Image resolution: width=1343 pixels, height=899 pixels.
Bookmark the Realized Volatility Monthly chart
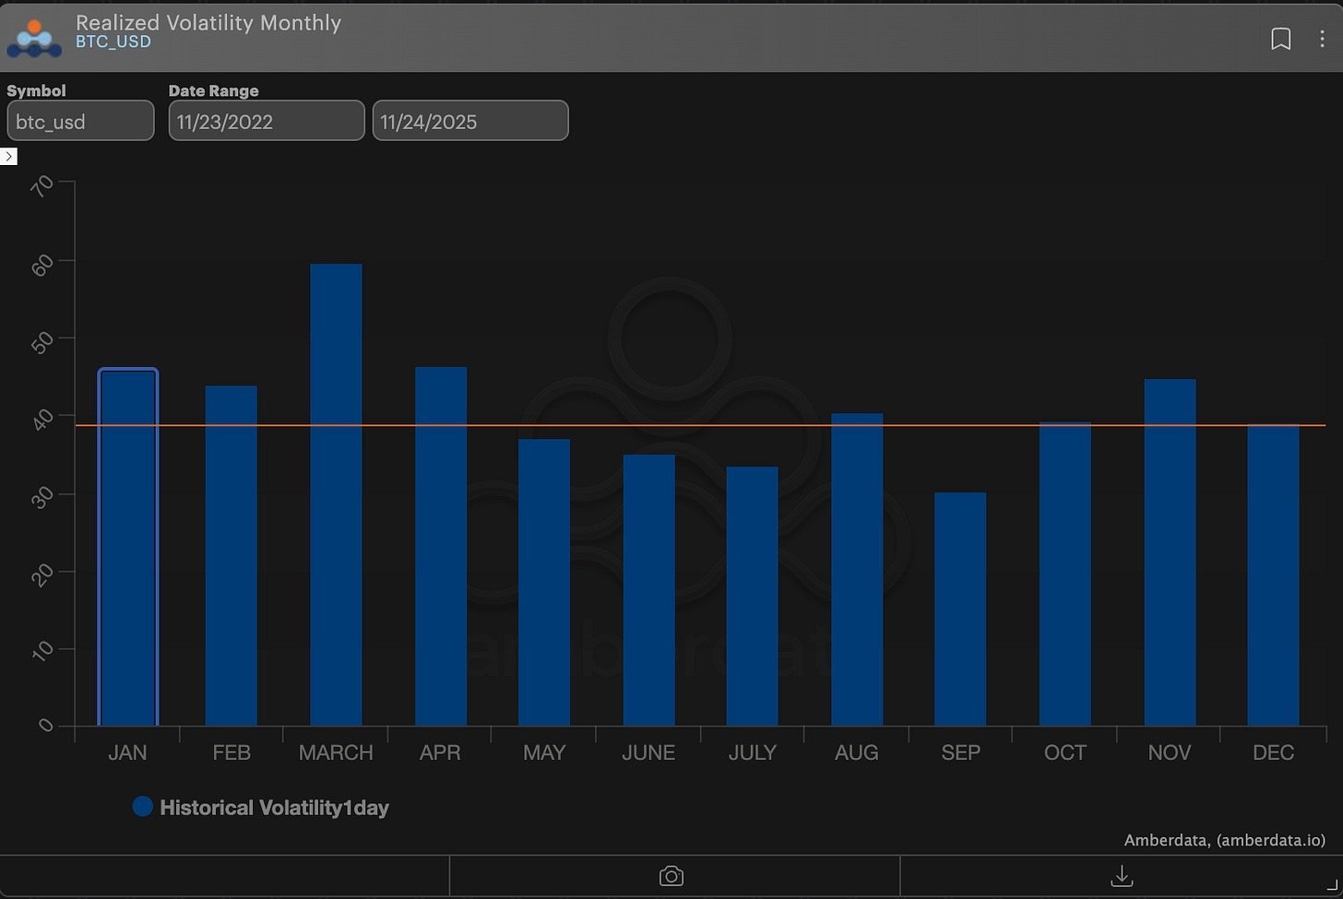(x=1281, y=39)
